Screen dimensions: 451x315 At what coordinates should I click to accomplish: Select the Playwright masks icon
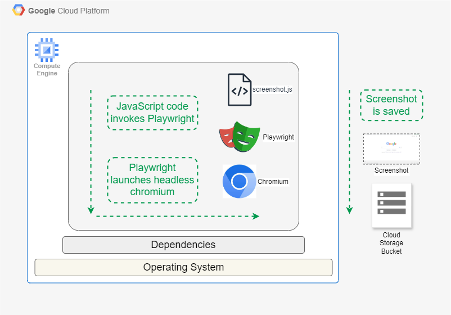click(x=239, y=137)
